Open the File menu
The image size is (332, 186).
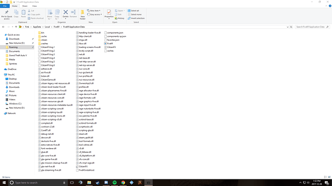[5, 6]
